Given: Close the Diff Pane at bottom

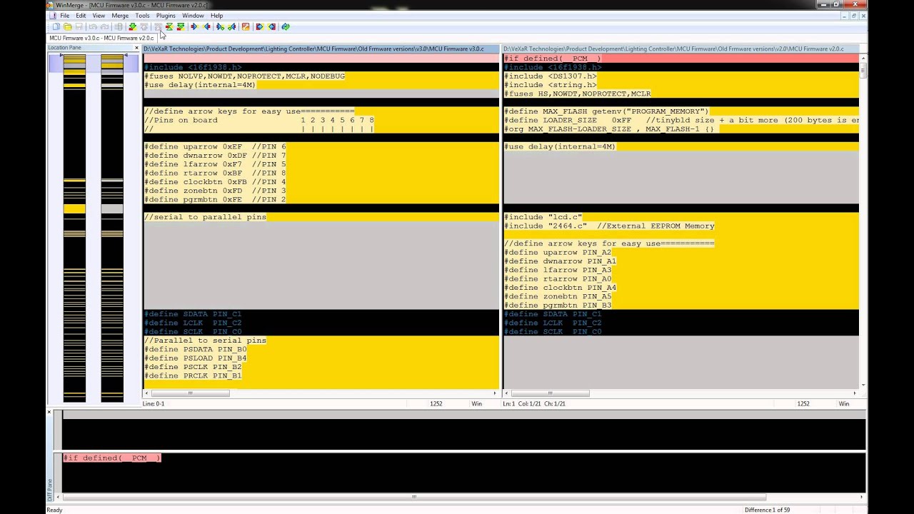Looking at the screenshot, I should coord(49,412).
